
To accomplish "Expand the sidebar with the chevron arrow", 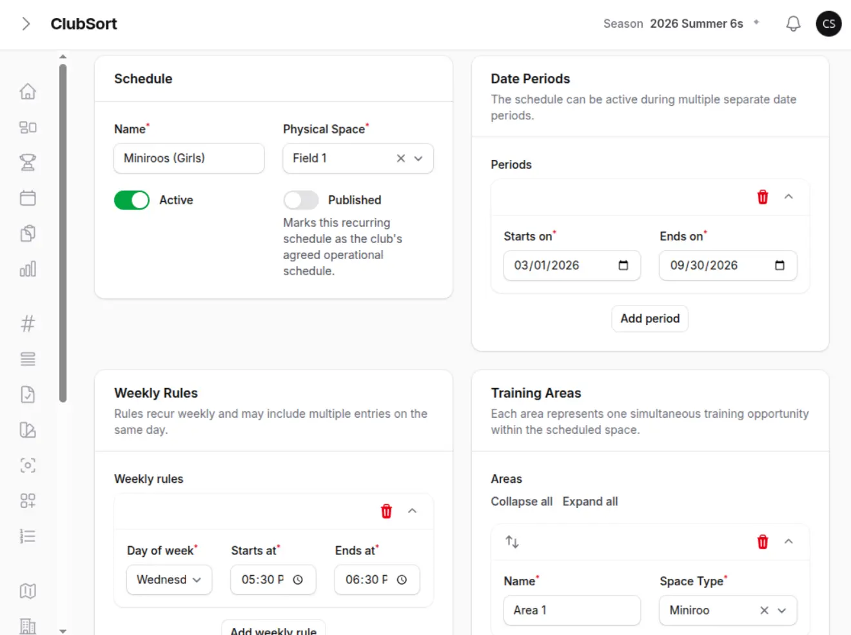I will 26,24.
